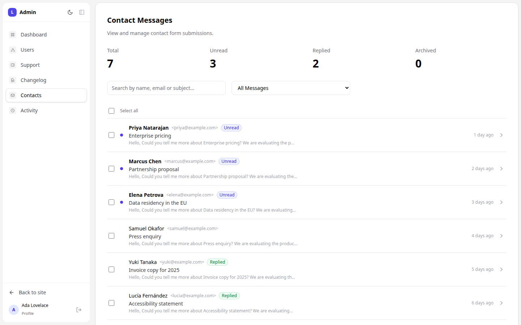This screenshot has height=325, width=521.
Task: Open the Users page
Action: click(46, 50)
